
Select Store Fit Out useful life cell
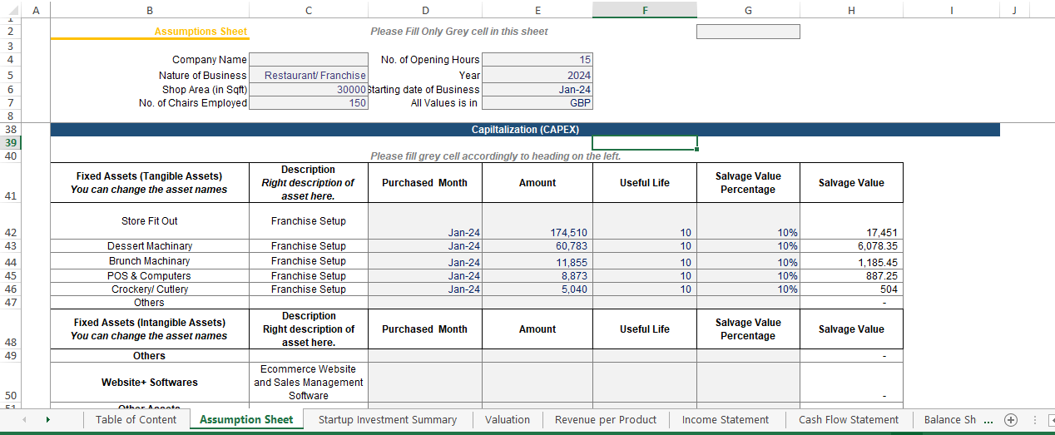(645, 221)
